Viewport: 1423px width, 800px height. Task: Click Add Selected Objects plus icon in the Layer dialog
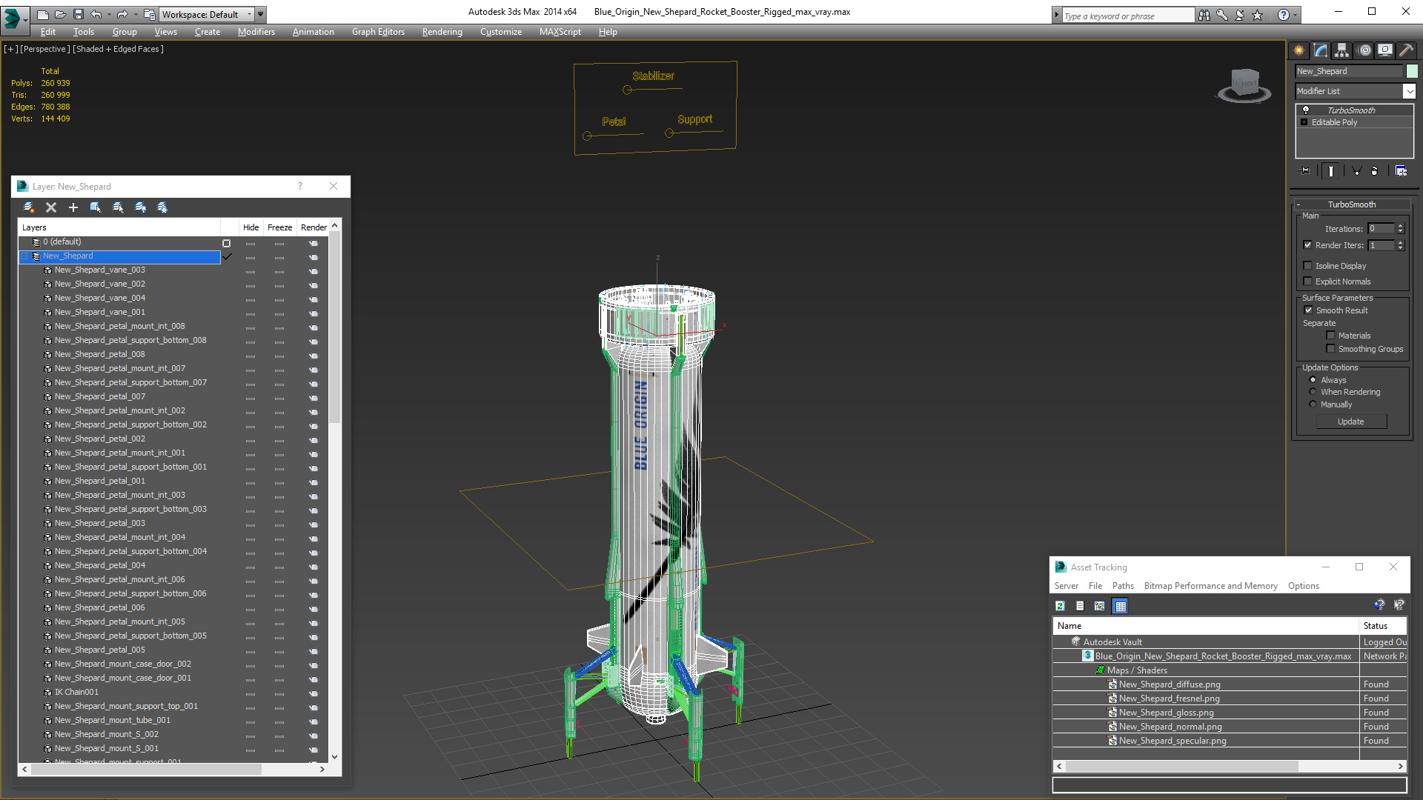[x=73, y=207]
